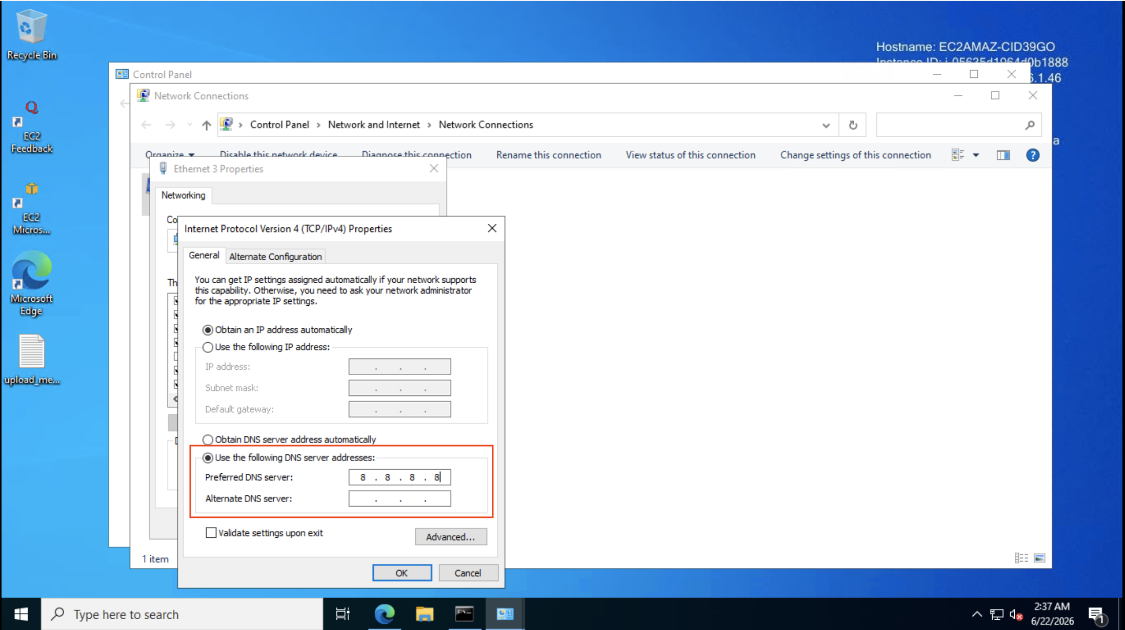Click Network and Internet in the breadcrumb
Image resolution: width=1125 pixels, height=630 pixels.
click(x=374, y=125)
